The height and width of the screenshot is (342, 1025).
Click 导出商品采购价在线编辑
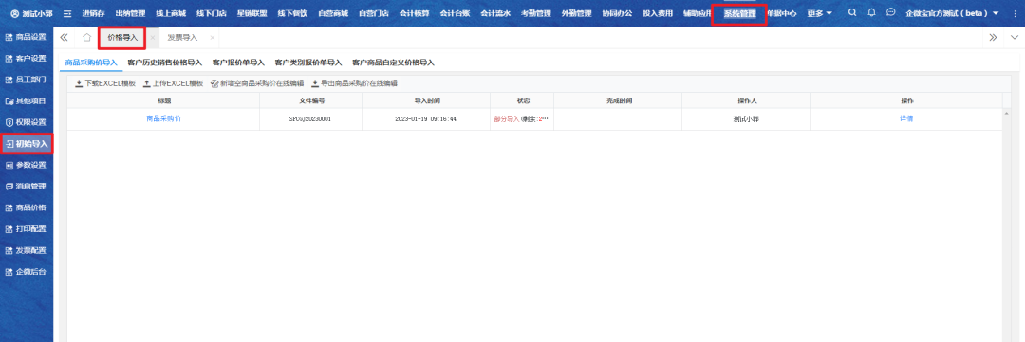[x=354, y=83]
